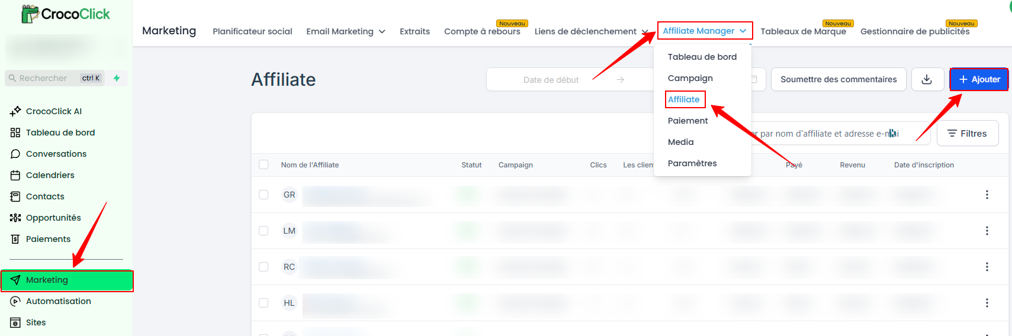Select Paramètres in the dropdown menu
Image resolution: width=1012 pixels, height=336 pixels.
click(692, 163)
